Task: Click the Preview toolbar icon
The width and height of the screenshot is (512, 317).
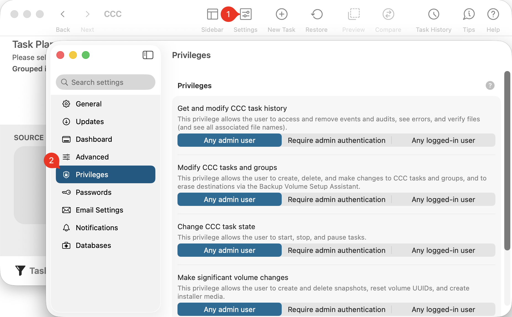Action: 354,14
